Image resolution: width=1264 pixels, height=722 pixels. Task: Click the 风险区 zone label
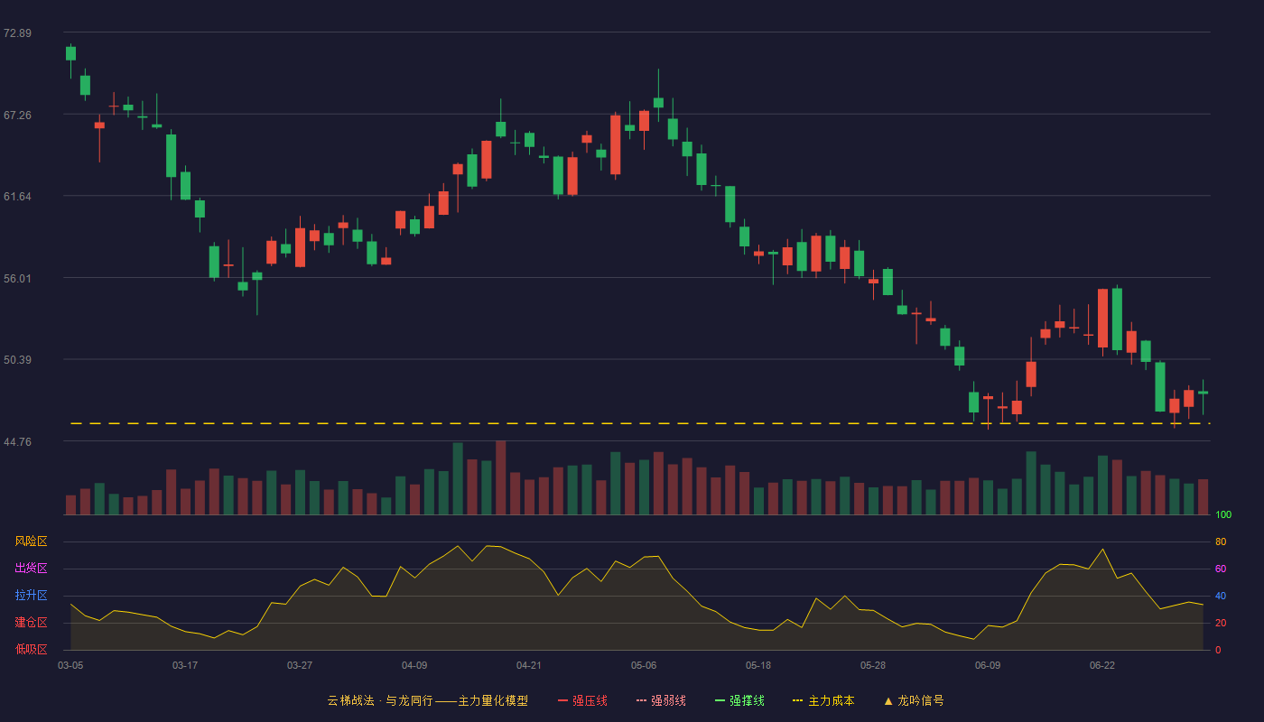pyautogui.click(x=31, y=541)
